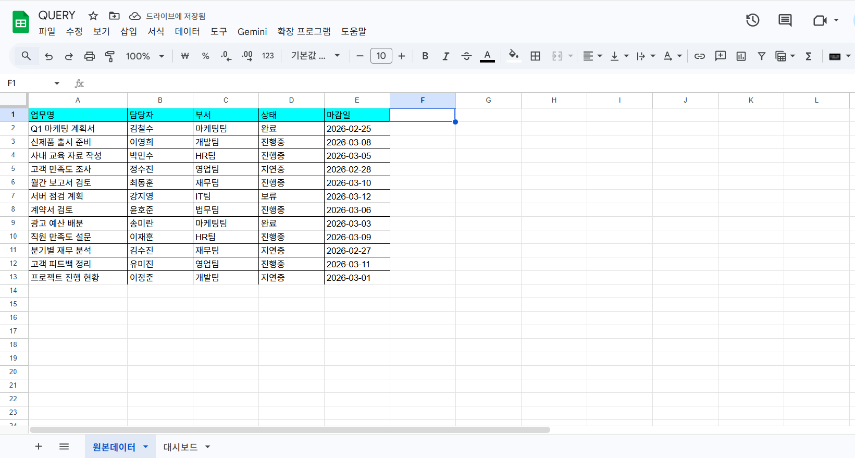855x458 pixels.
Task: Open the fill color paint bucket
Action: (x=513, y=55)
